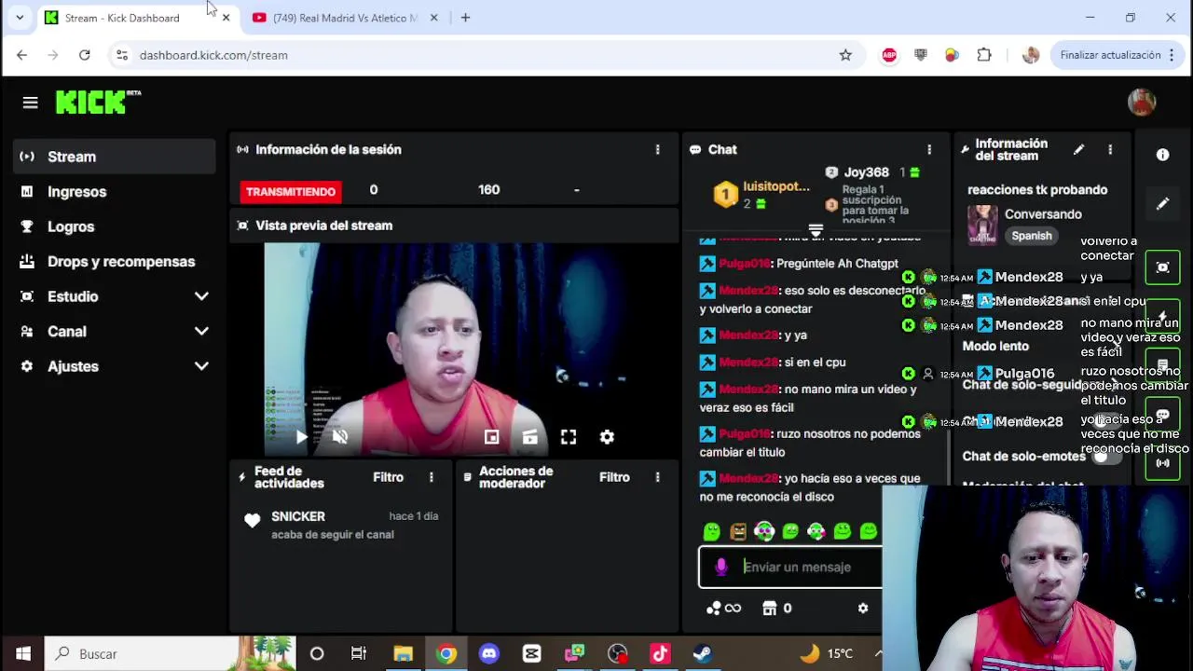Click the TRANSMITIENDO status badge
The width and height of the screenshot is (1193, 671).
tap(291, 191)
